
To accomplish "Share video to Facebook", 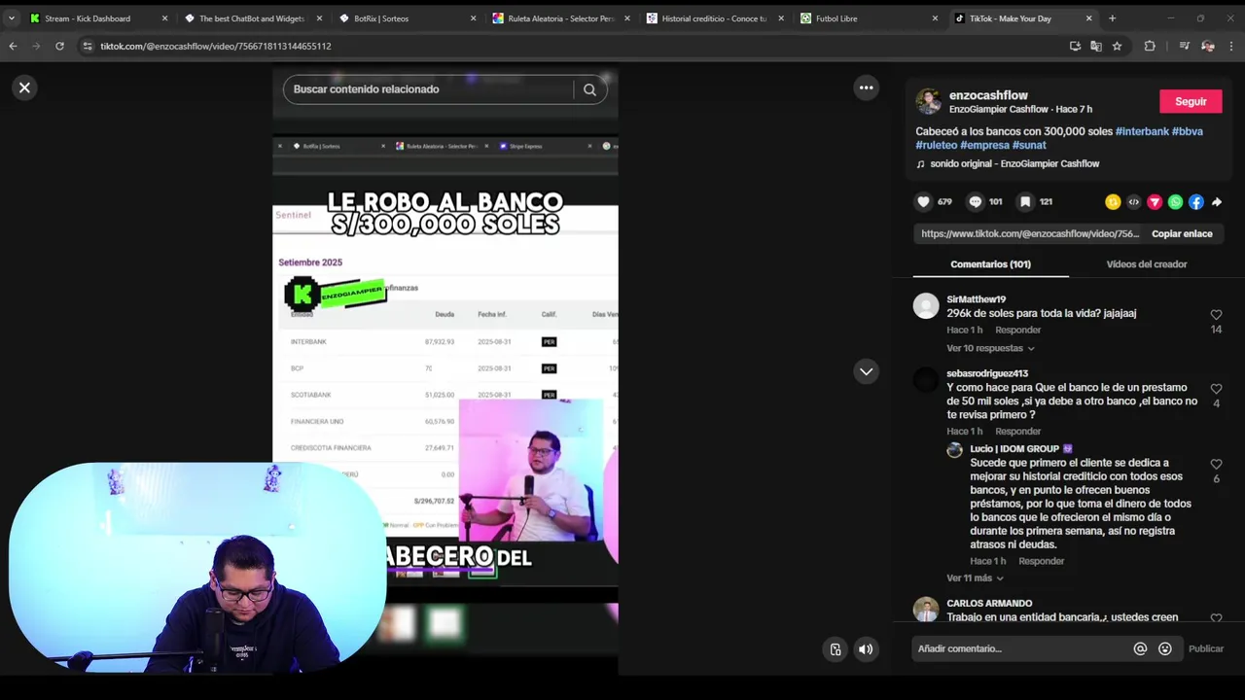I will [1196, 202].
